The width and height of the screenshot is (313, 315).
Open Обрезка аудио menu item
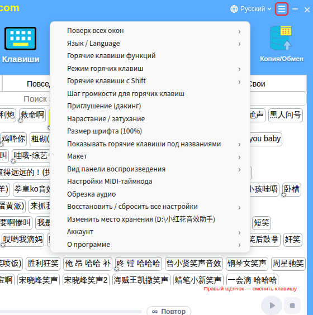tap(150, 194)
